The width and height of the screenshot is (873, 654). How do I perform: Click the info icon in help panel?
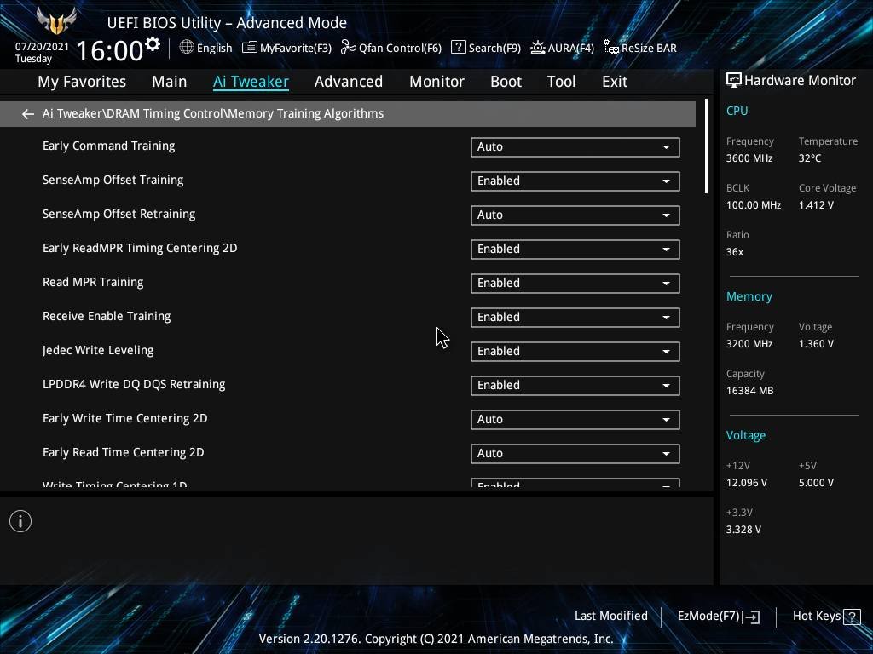20,521
